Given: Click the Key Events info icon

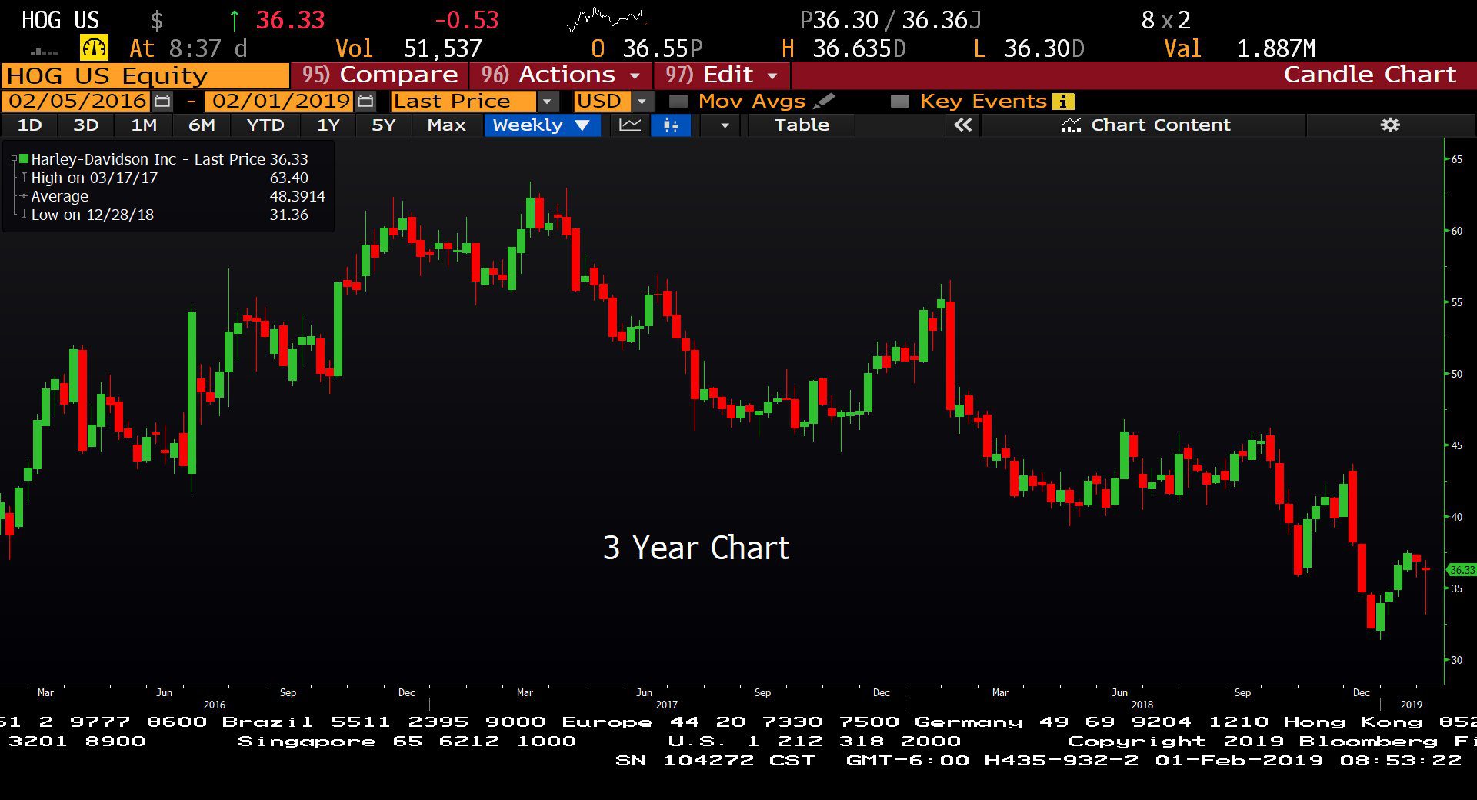Looking at the screenshot, I should click(x=1064, y=102).
